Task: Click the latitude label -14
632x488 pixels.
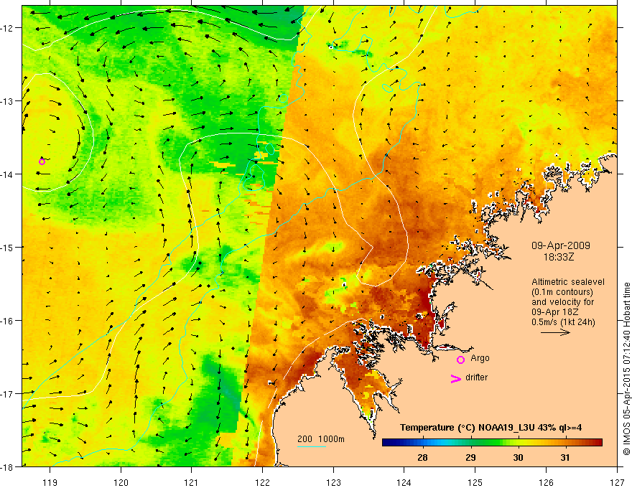Action: tap(8, 174)
